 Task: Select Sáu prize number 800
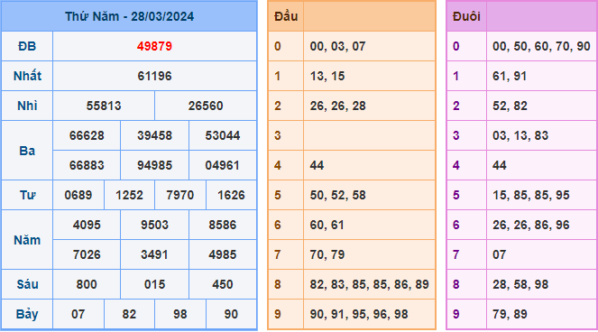(x=87, y=284)
